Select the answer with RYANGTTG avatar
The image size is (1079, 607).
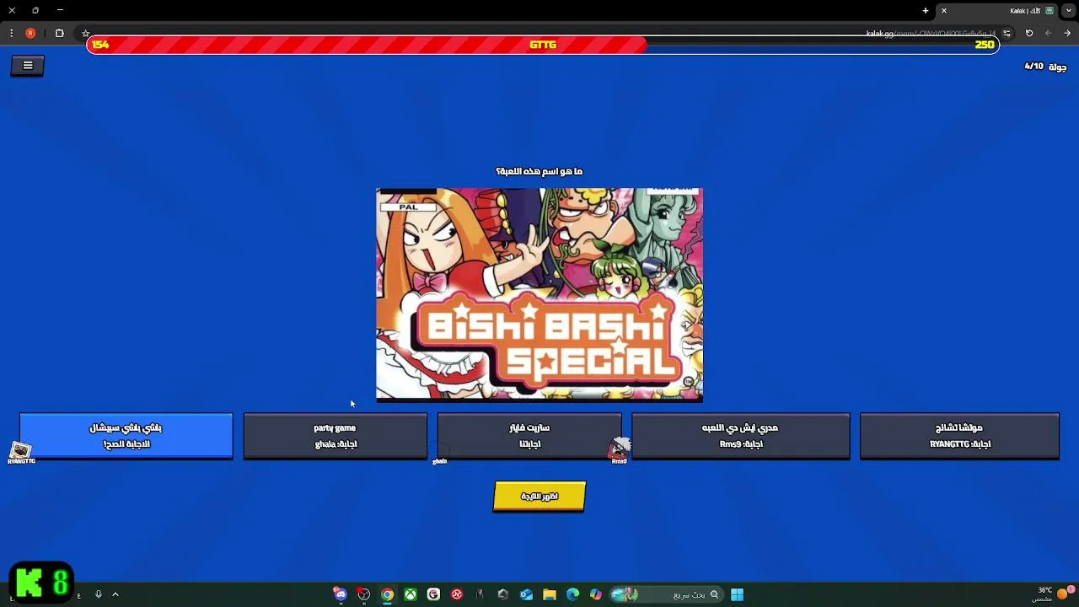pos(126,436)
